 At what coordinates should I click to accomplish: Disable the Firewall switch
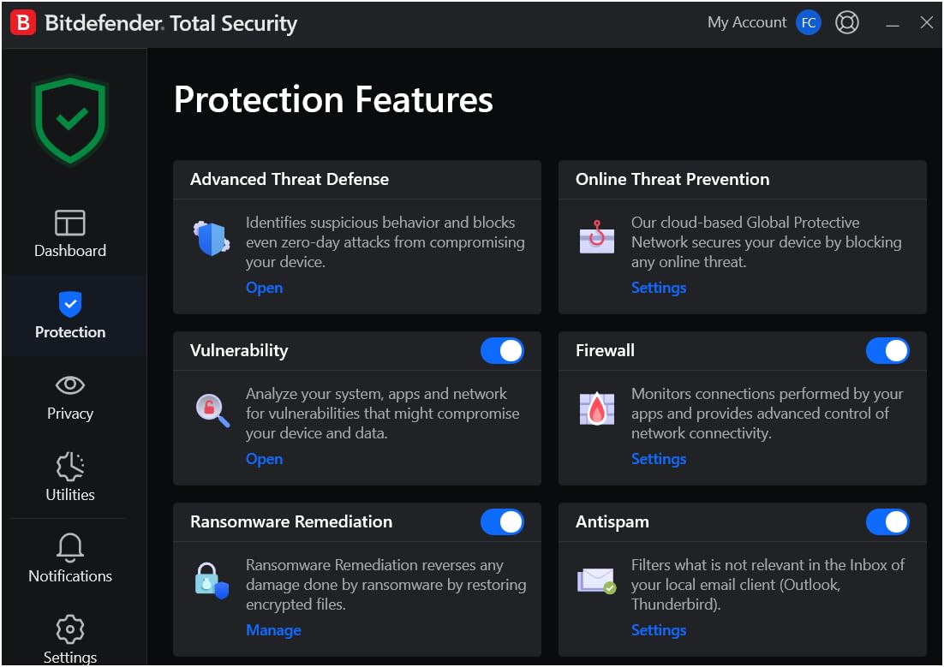tap(887, 351)
